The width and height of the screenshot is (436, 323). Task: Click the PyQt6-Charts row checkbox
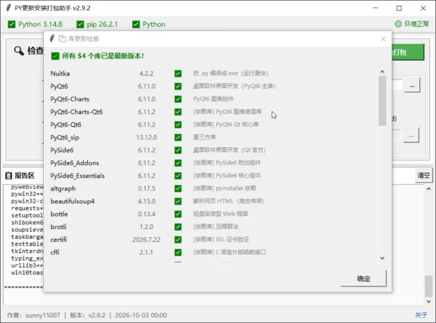click(178, 99)
